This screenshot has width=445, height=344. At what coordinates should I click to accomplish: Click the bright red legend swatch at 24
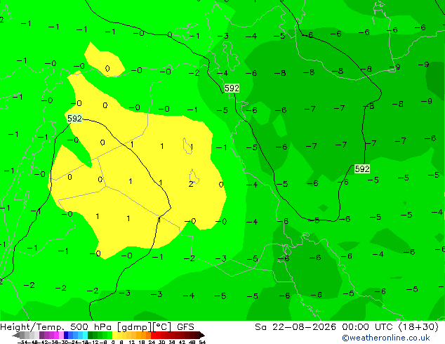point(153,336)
